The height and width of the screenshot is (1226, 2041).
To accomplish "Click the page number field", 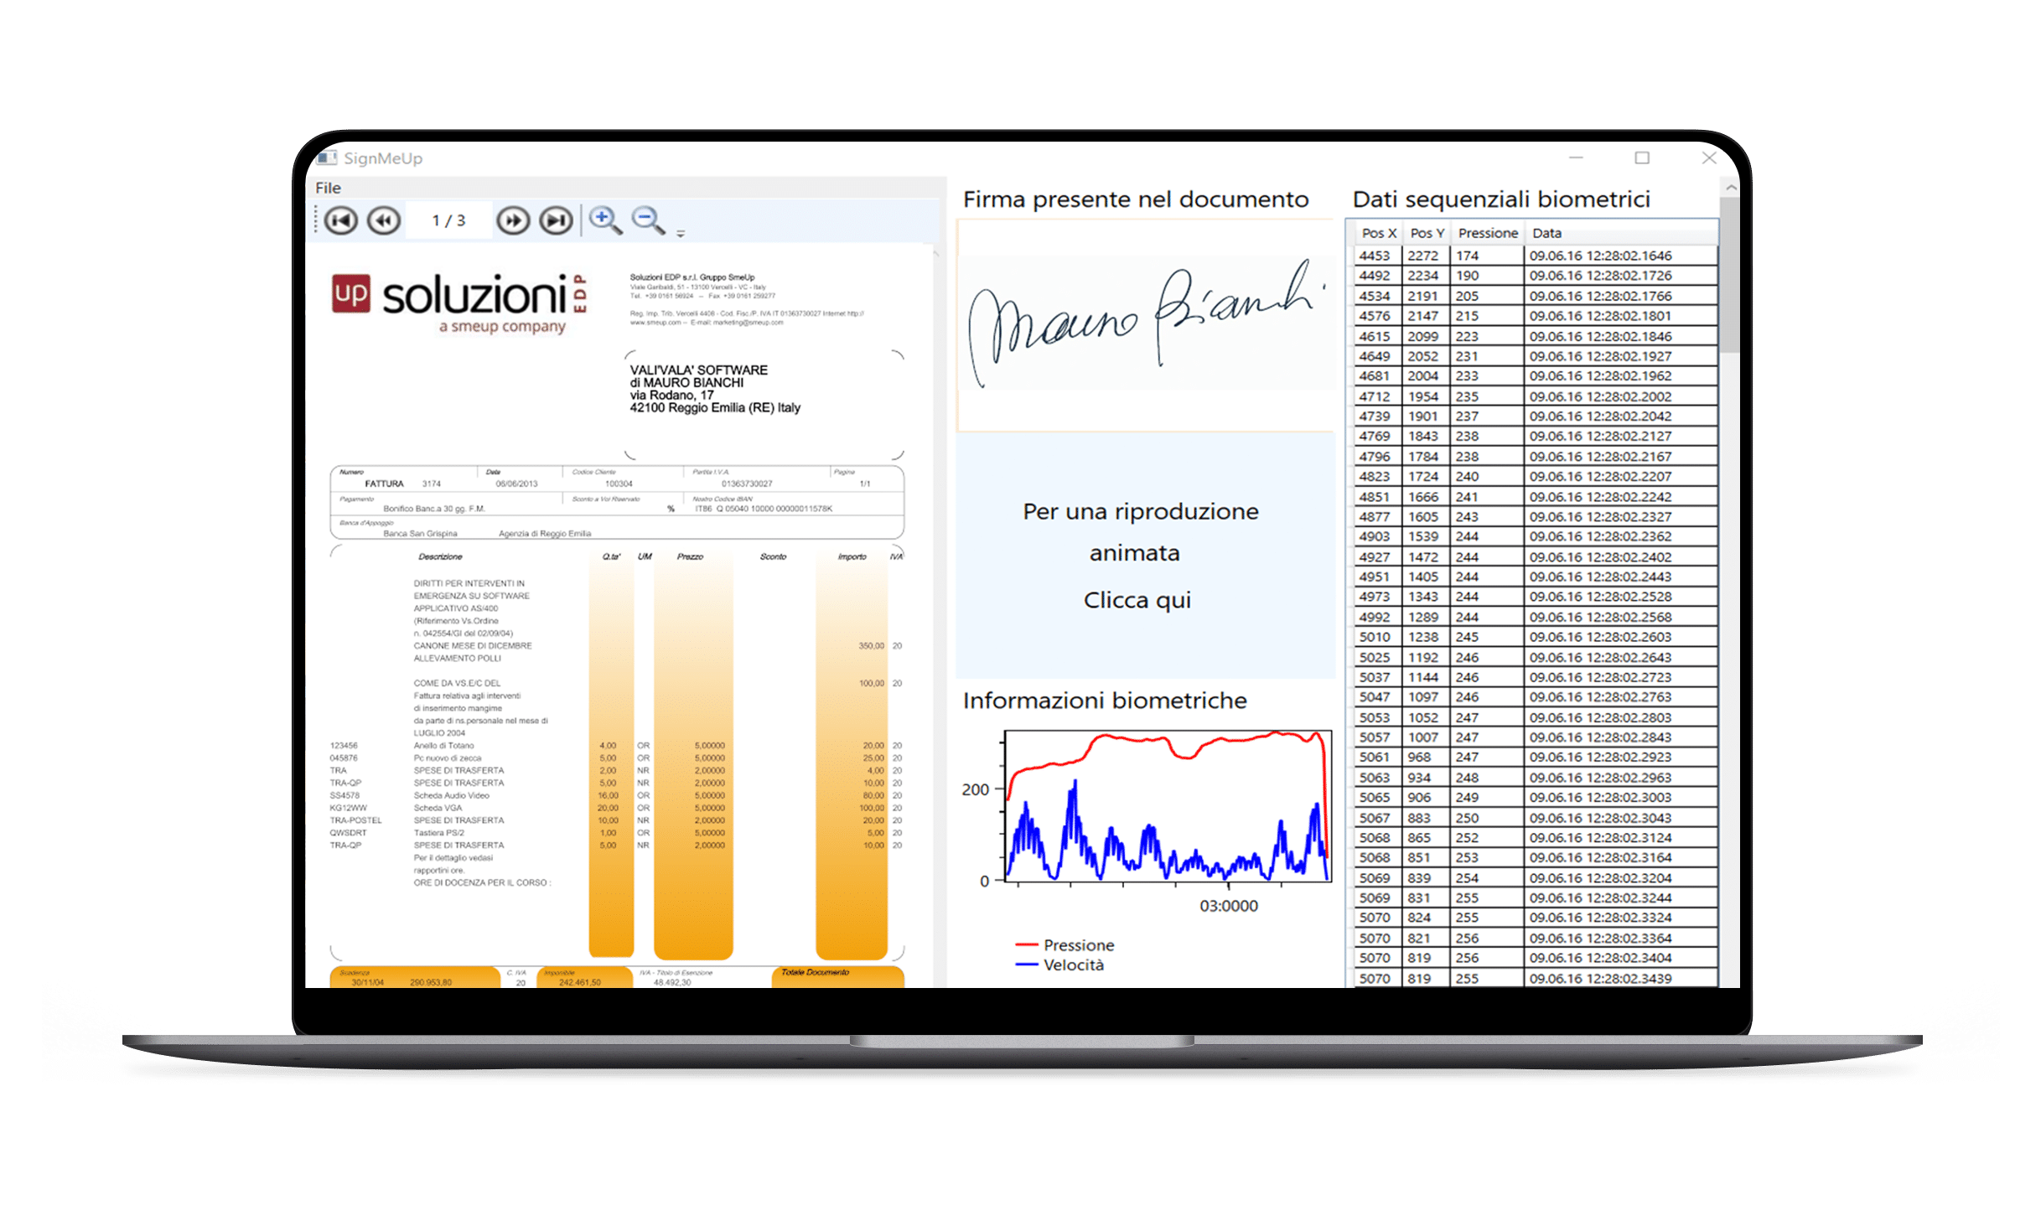I will tap(448, 220).
